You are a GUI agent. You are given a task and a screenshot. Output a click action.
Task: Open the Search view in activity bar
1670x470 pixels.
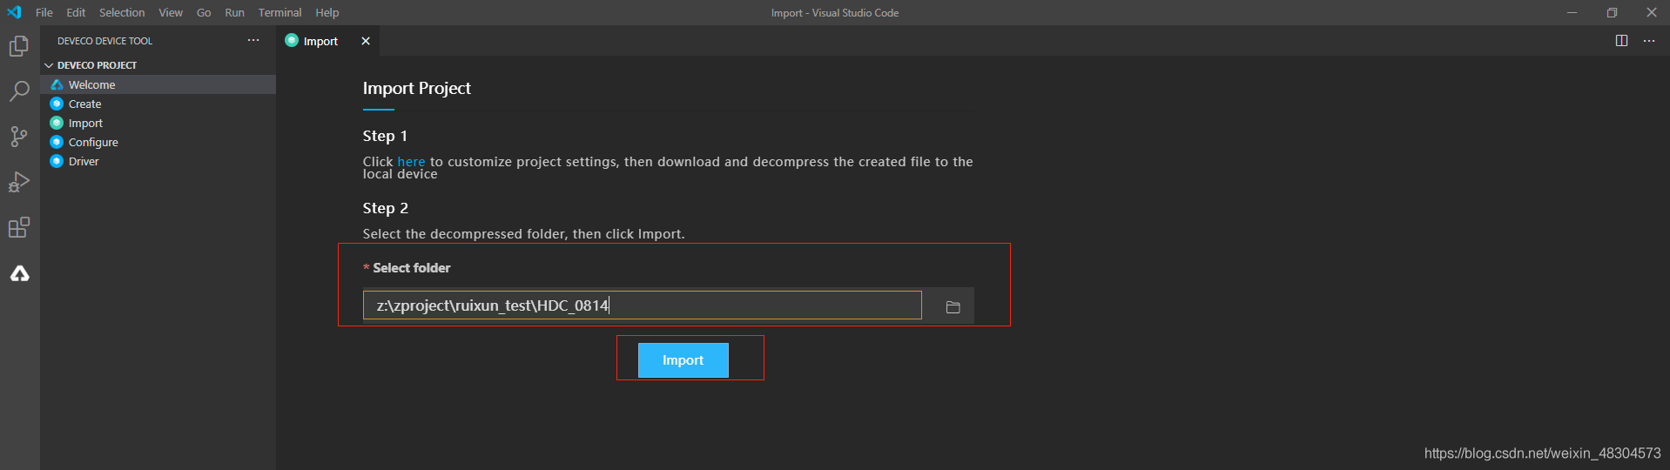tap(19, 91)
